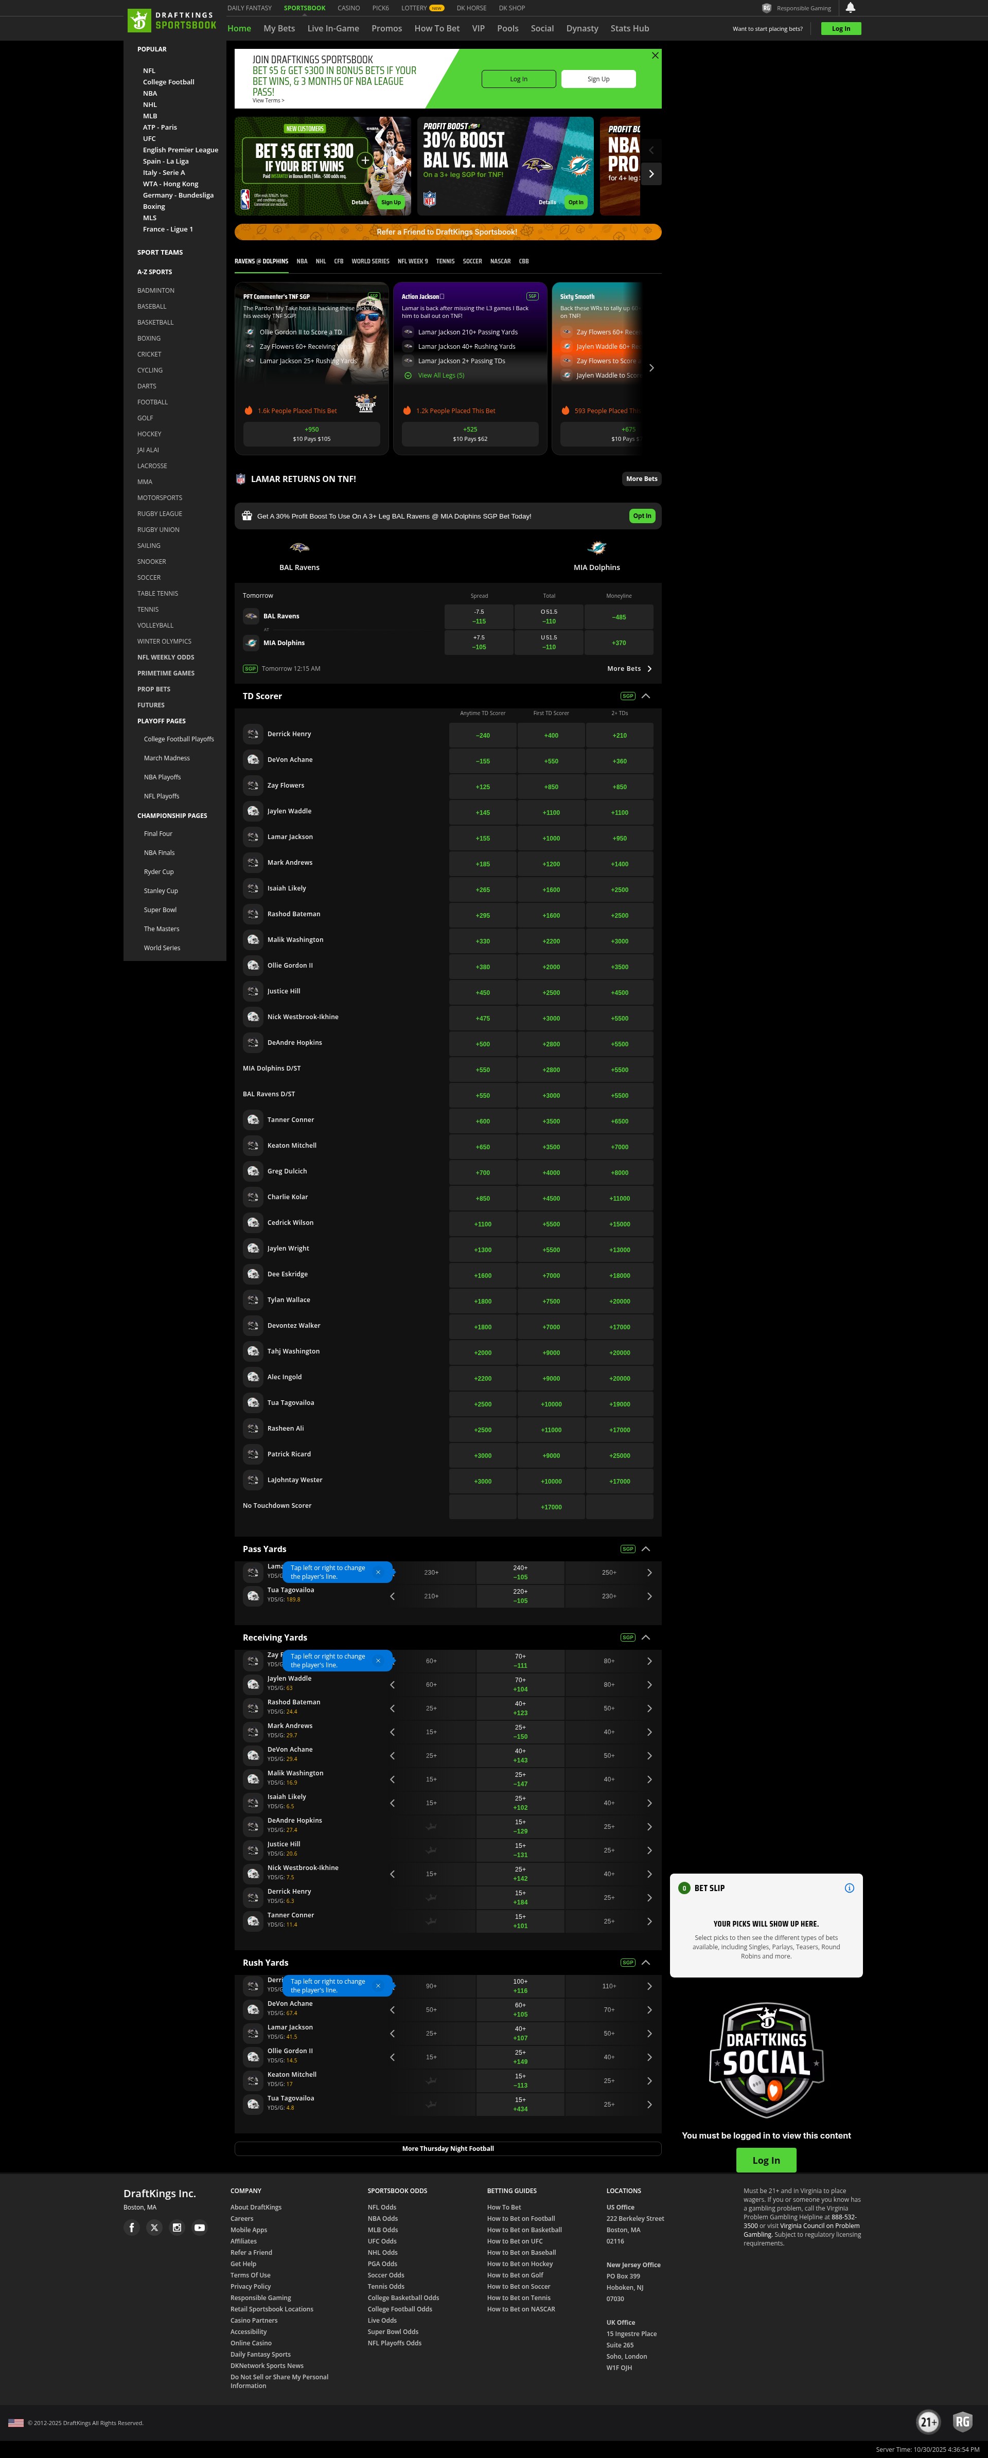Click the RG badge at the page bottom
This screenshot has height=2458, width=988.
tap(962, 2421)
